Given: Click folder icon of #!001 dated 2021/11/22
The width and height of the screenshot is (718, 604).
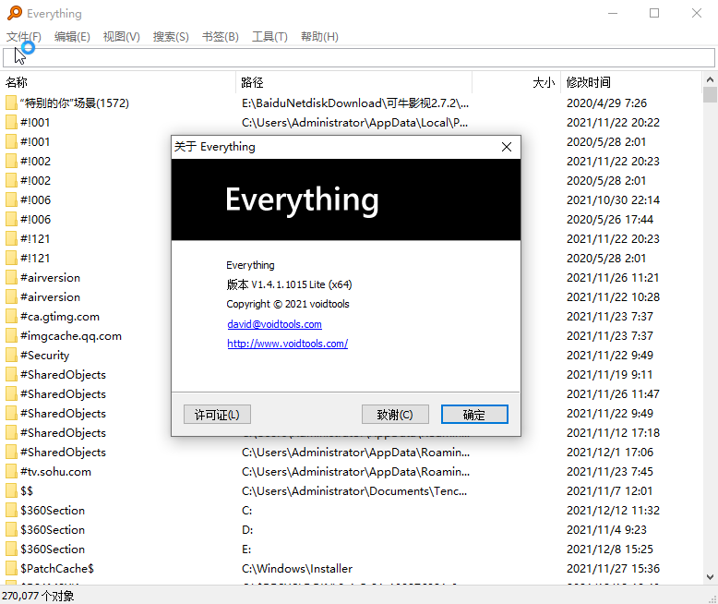Looking at the screenshot, I should (11, 122).
